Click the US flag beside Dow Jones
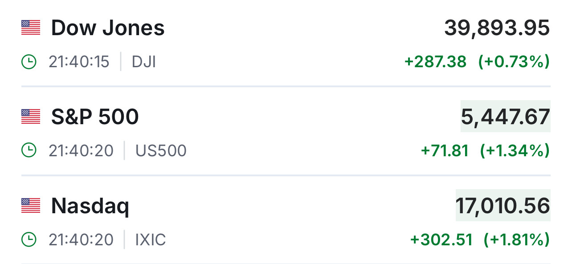 pos(31,28)
